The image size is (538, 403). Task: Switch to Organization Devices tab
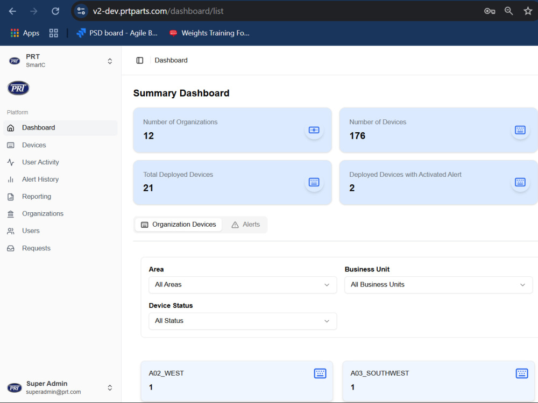point(179,225)
